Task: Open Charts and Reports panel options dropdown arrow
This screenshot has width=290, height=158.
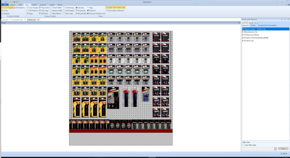Action: 282,20
